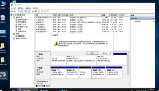The height and width of the screenshot is (91, 159).
Task: Click the 否(N) button in the dialog
Action: [x=105, y=53]
